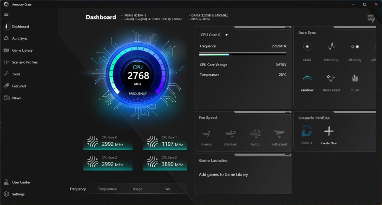Click Add games to Game Library
Viewport: 382px width, 205px height.
pyautogui.click(x=223, y=174)
